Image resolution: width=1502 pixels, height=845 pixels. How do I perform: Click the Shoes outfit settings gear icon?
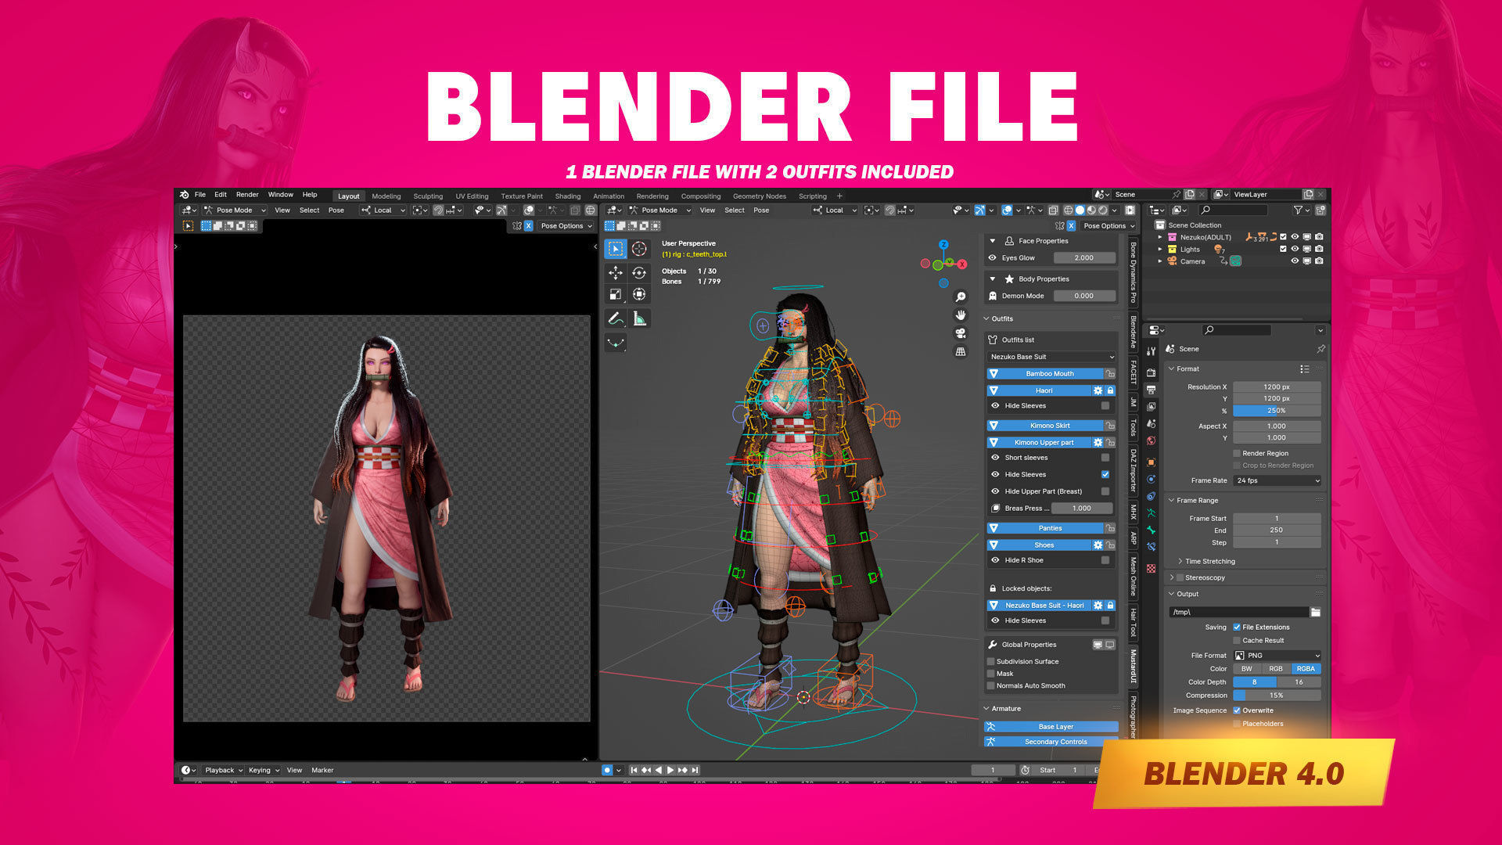click(x=1098, y=545)
